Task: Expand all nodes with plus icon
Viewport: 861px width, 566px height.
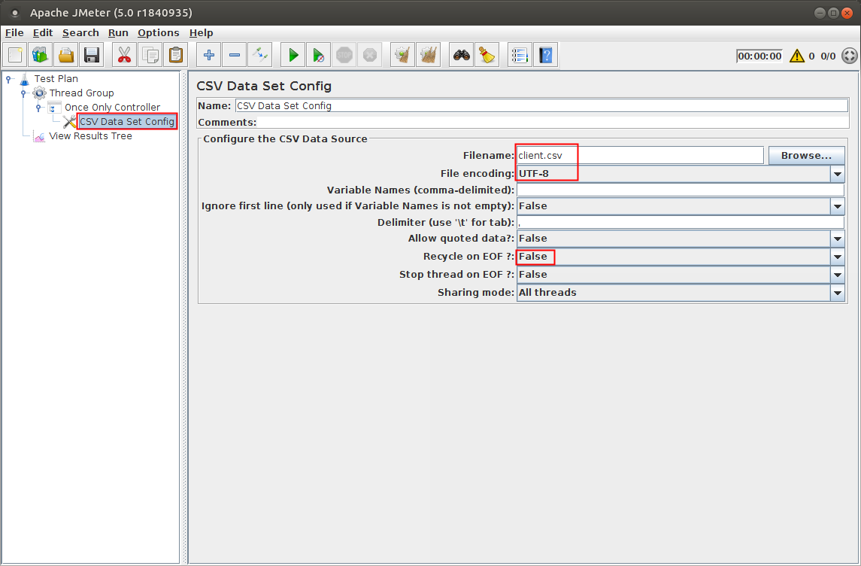Action: point(208,55)
